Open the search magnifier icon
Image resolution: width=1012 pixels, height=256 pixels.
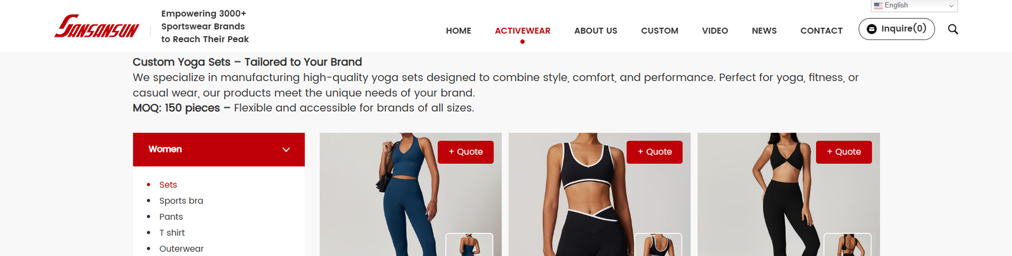[x=953, y=29]
